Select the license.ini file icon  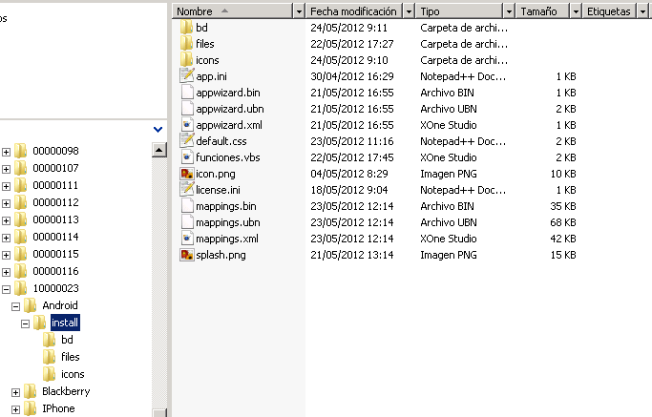187,190
